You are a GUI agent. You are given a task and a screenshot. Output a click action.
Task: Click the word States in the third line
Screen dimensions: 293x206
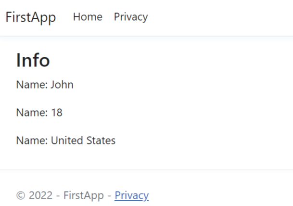click(101, 141)
